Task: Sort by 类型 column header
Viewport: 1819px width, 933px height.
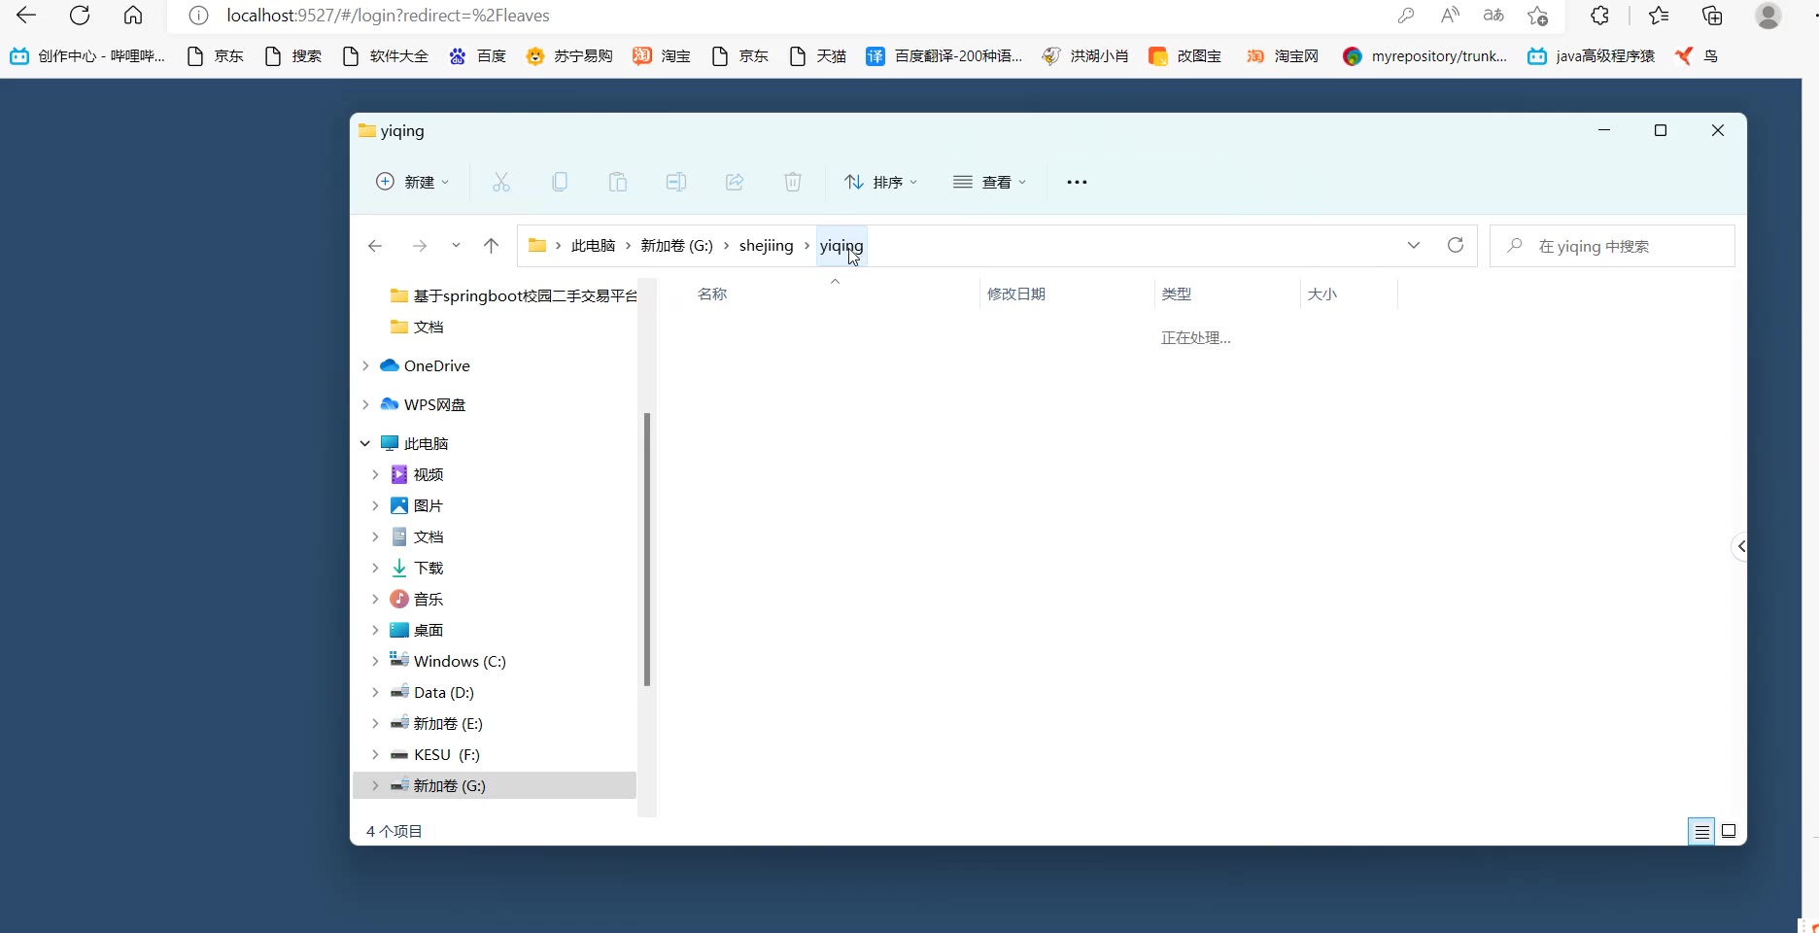Action: 1177,294
